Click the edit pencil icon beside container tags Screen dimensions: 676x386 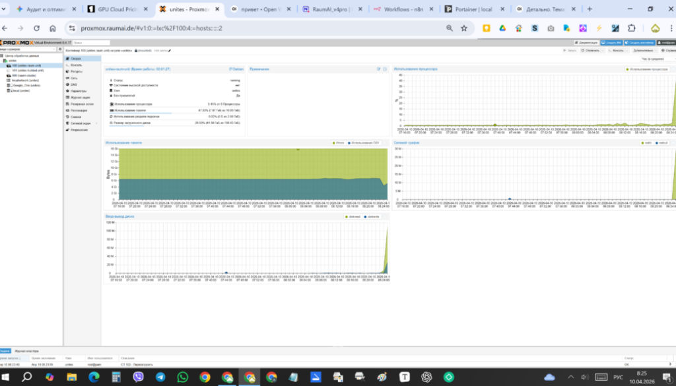click(170, 51)
